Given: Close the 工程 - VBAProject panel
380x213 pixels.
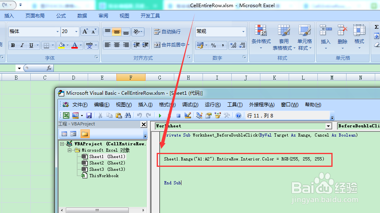Looking at the screenshot, I should coord(144,124).
